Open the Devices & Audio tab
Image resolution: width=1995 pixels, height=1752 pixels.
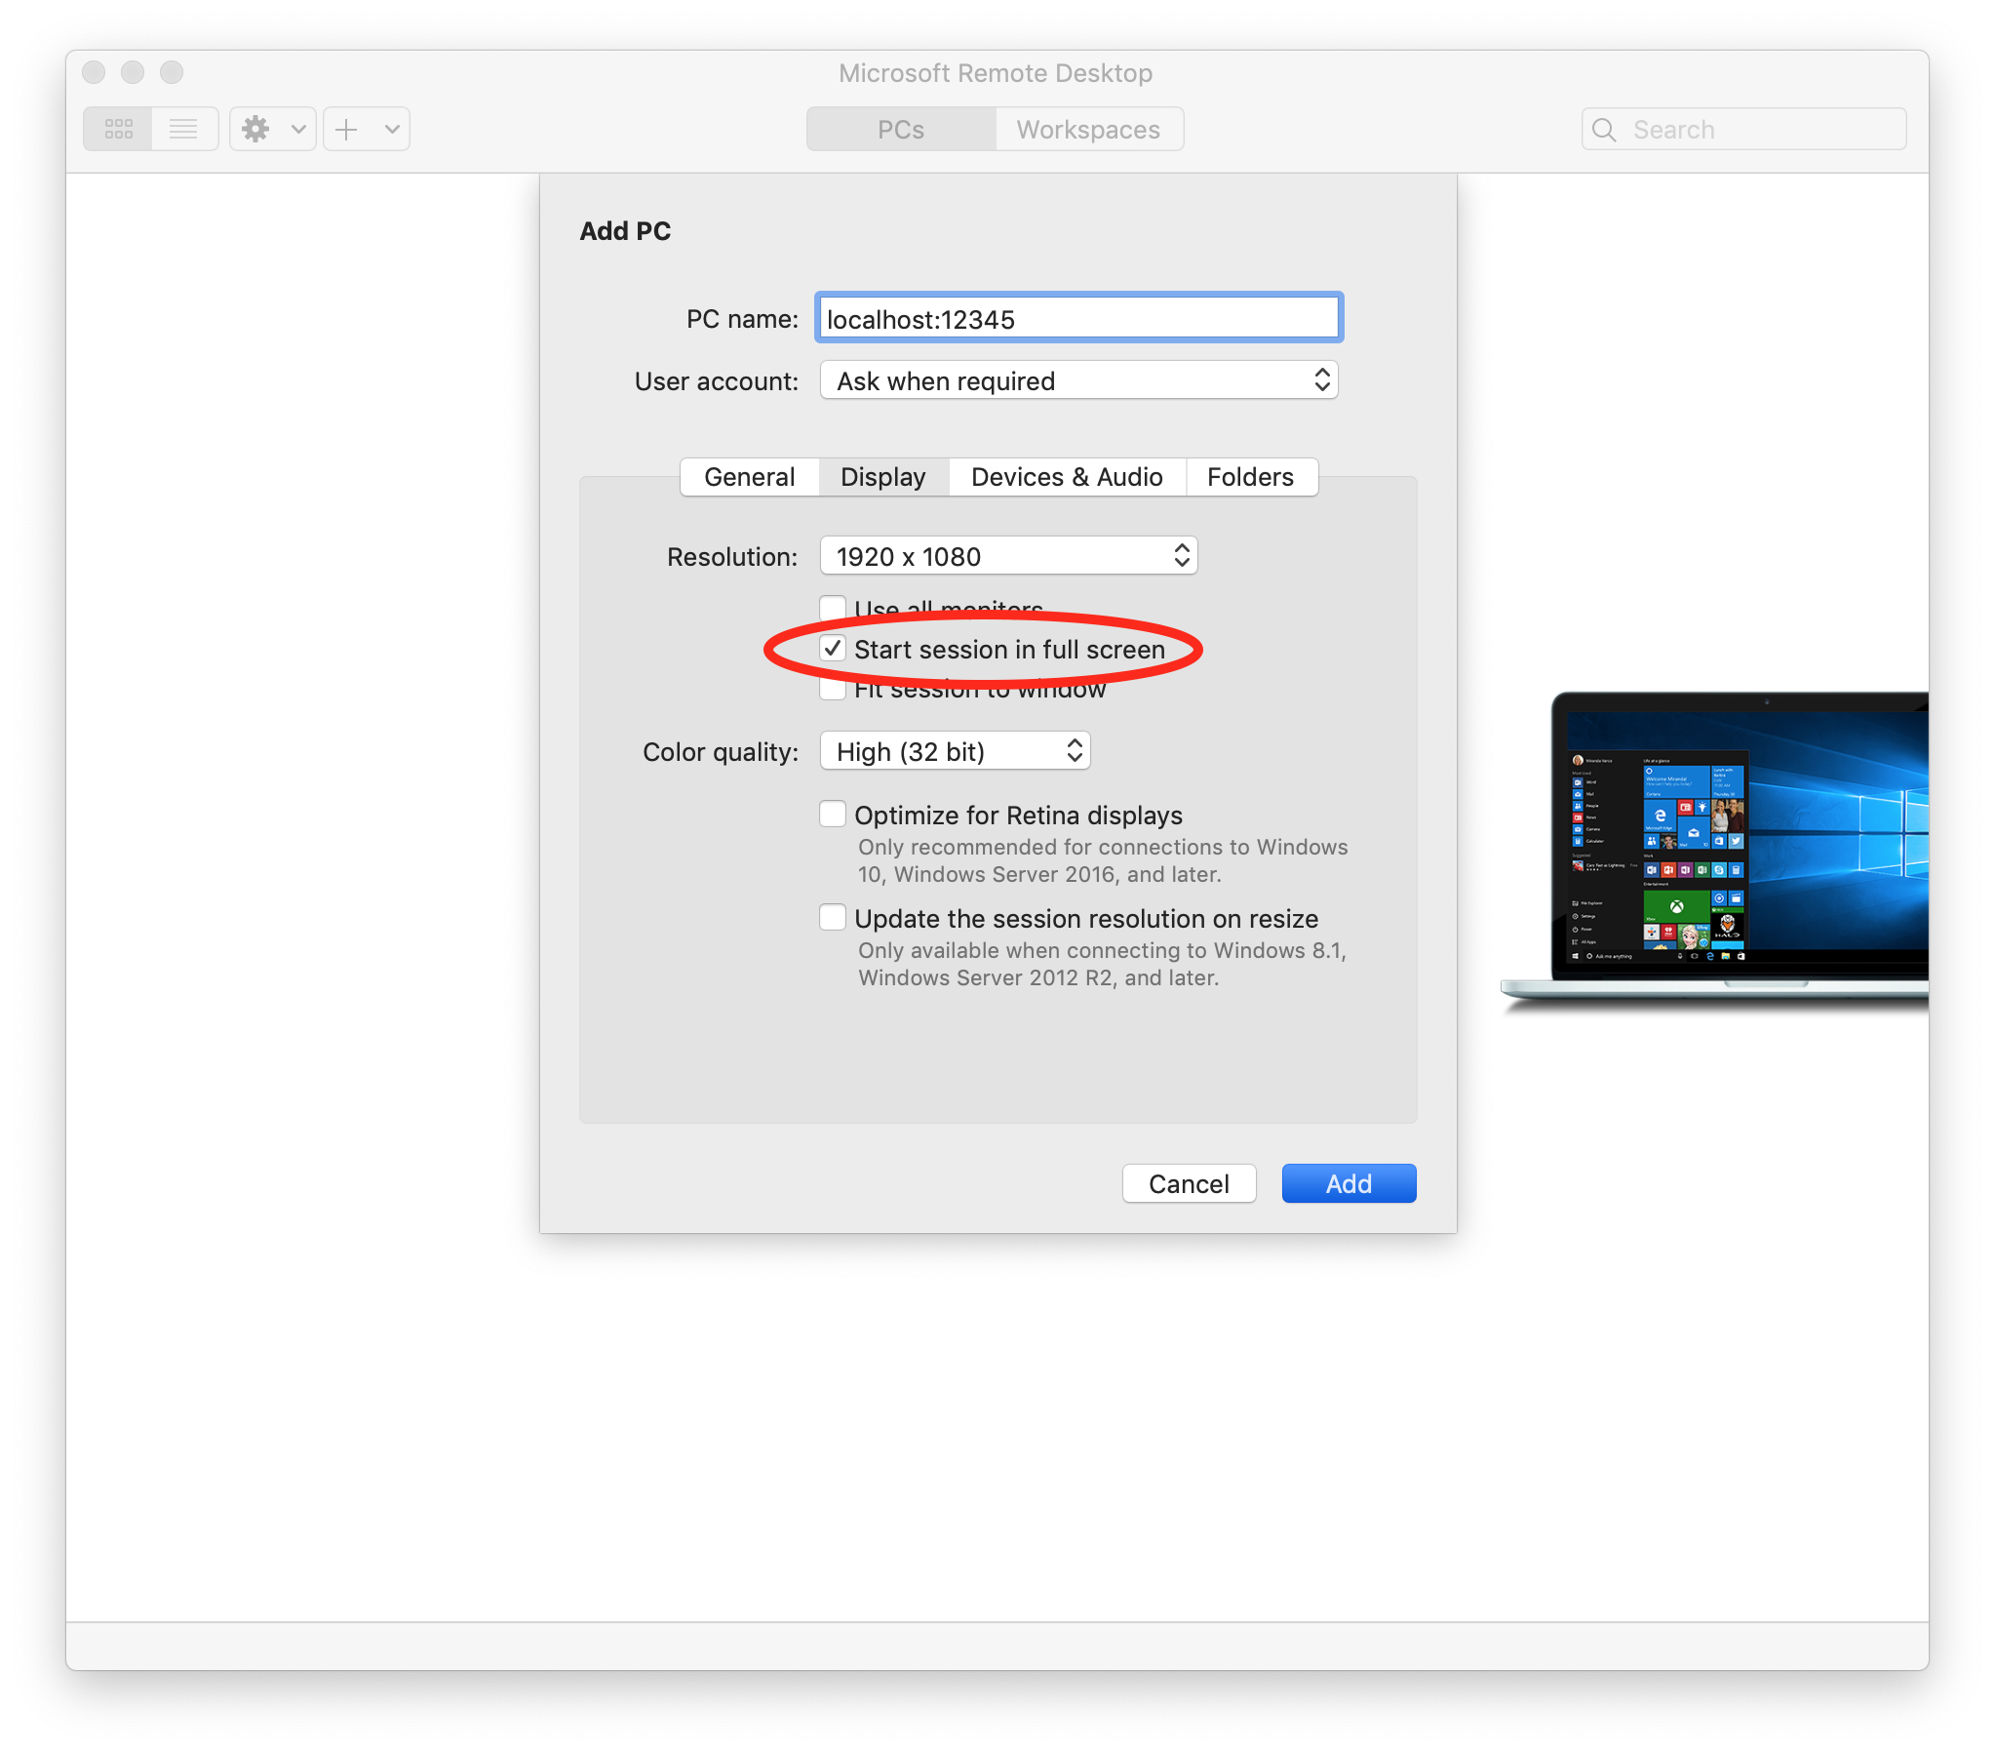(x=1067, y=477)
